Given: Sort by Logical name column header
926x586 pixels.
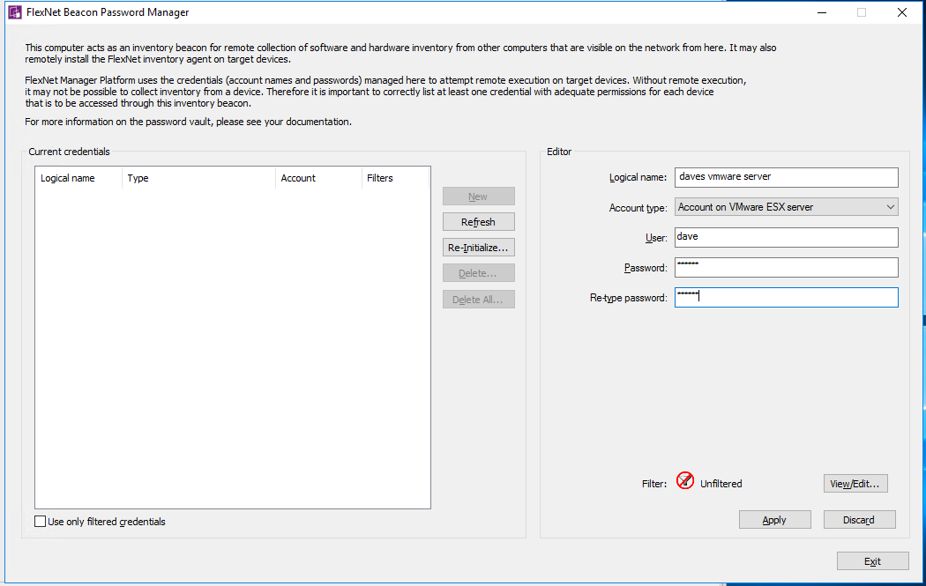Looking at the screenshot, I should point(78,178).
